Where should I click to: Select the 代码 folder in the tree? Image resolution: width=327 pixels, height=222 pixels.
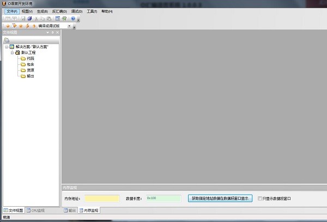[30, 58]
